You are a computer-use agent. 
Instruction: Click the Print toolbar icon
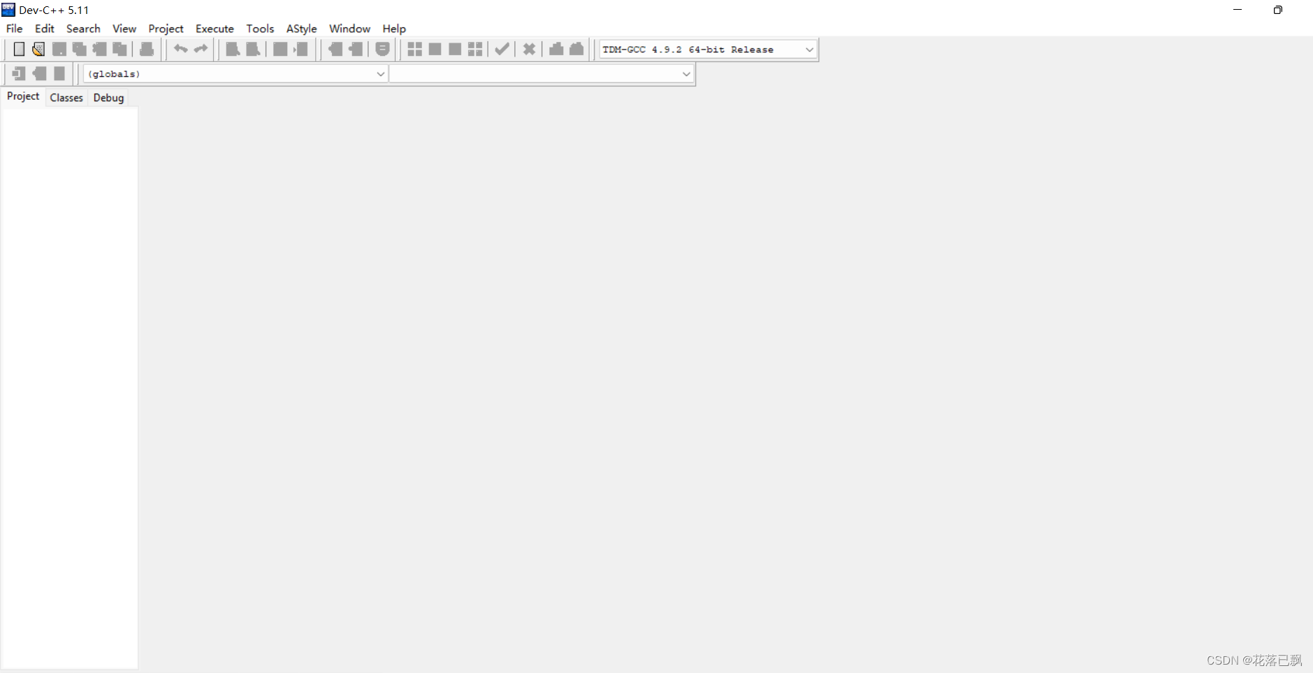(x=147, y=49)
